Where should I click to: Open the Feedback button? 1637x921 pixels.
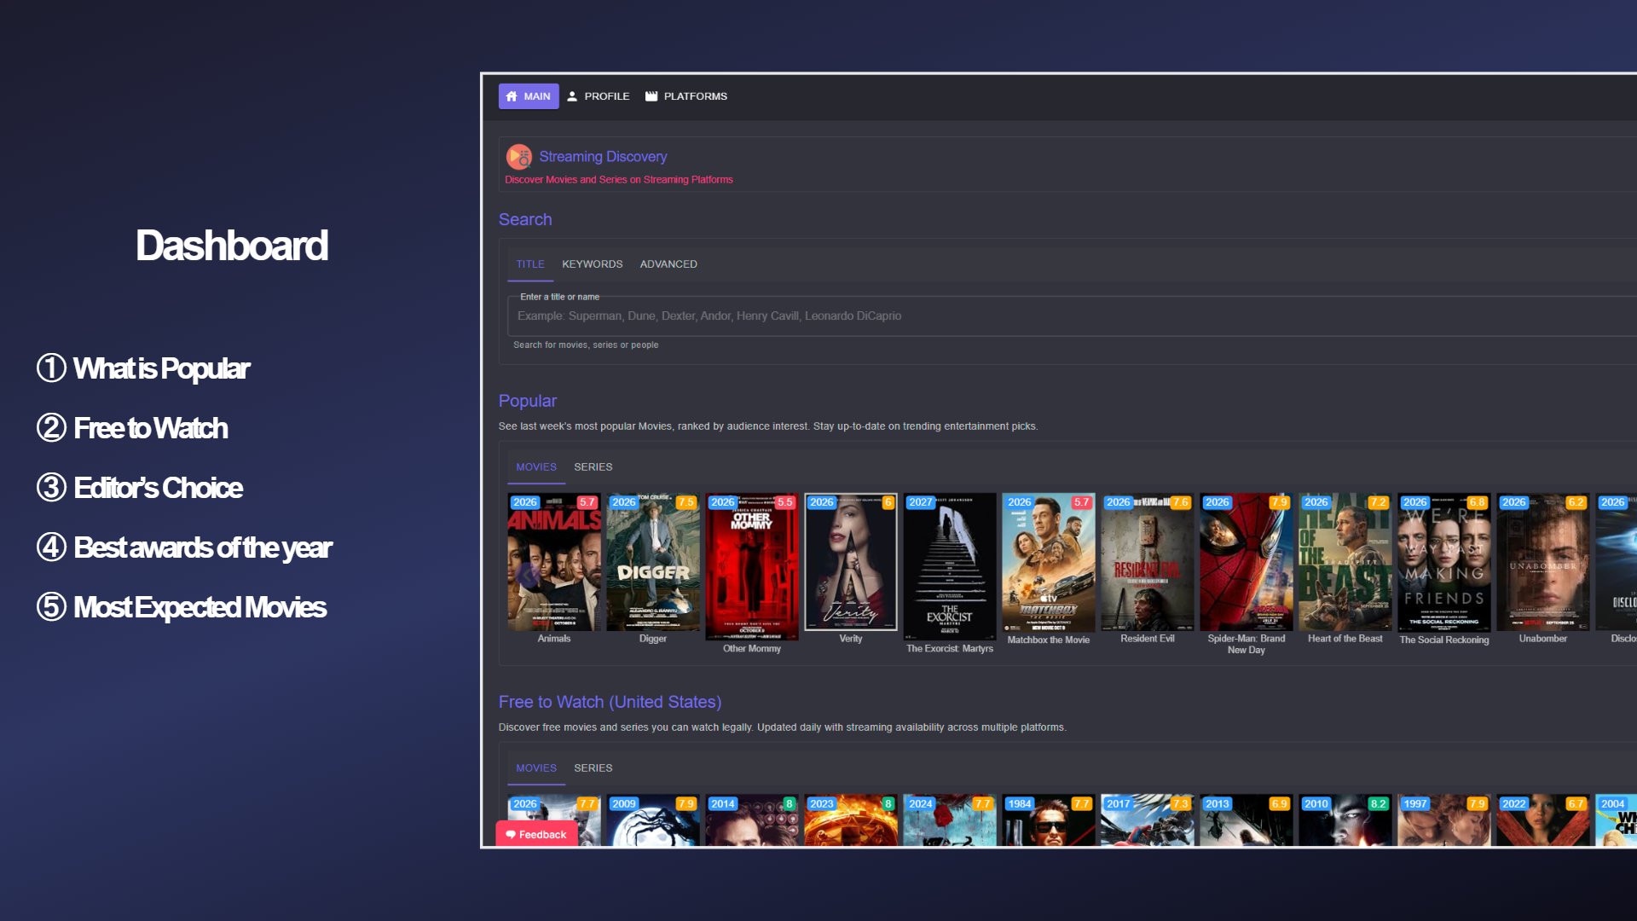(x=536, y=835)
